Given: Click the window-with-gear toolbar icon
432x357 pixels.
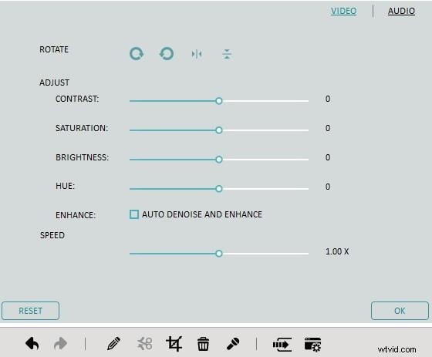Looking at the screenshot, I should tap(312, 345).
